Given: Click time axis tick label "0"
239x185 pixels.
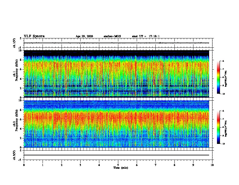Looking at the screenshot, I should tap(24, 165).
